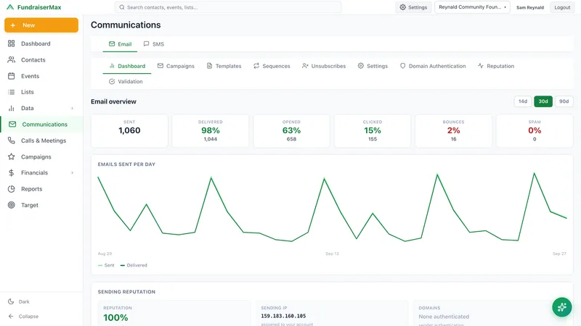Click the Logout button

[x=562, y=7]
